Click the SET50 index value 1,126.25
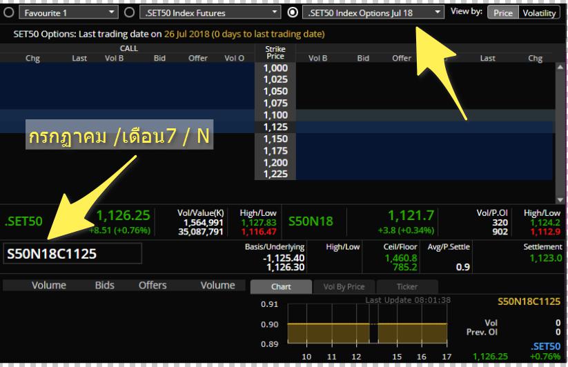This screenshot has height=367, width=568. 123,215
